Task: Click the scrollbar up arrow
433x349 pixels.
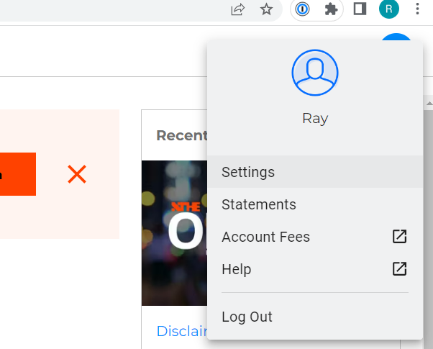Action: click(x=429, y=104)
